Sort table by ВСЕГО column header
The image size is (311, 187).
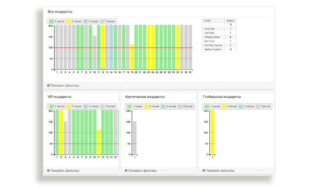point(230,20)
